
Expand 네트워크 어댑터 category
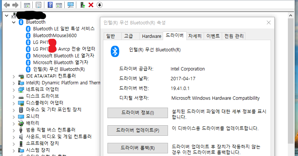pyautogui.click(x=14, y=90)
